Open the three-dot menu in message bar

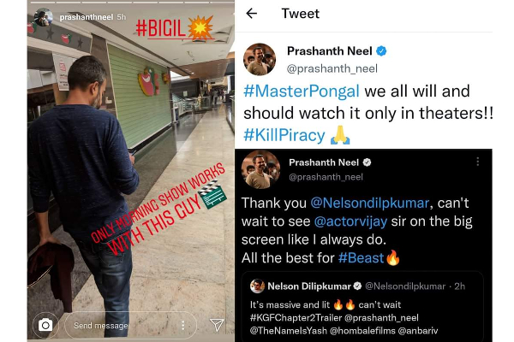point(183,325)
